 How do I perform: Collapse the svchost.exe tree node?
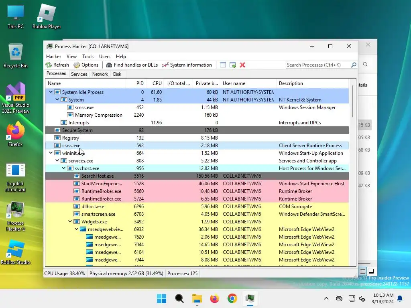point(64,168)
